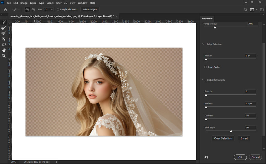Click the bride image on canvas
Viewport: 266px width, 164px height.
(104, 92)
